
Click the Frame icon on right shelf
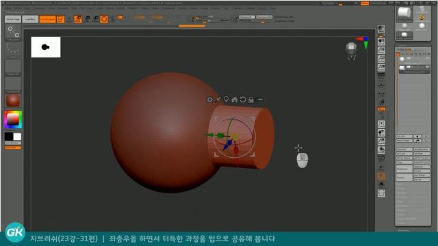click(381, 124)
